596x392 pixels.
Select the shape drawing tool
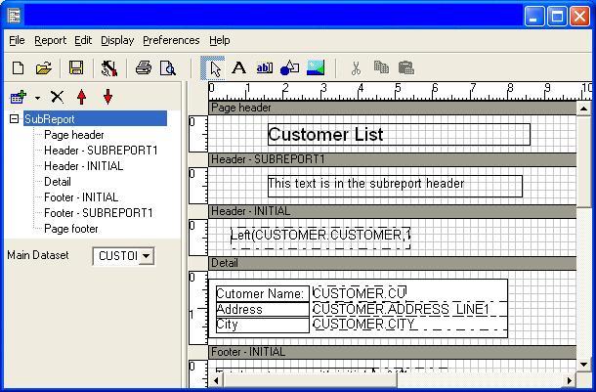point(289,67)
